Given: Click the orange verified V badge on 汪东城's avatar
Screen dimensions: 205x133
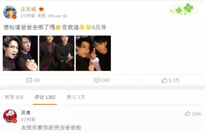Looking at the screenshot, I should pos(14,17).
